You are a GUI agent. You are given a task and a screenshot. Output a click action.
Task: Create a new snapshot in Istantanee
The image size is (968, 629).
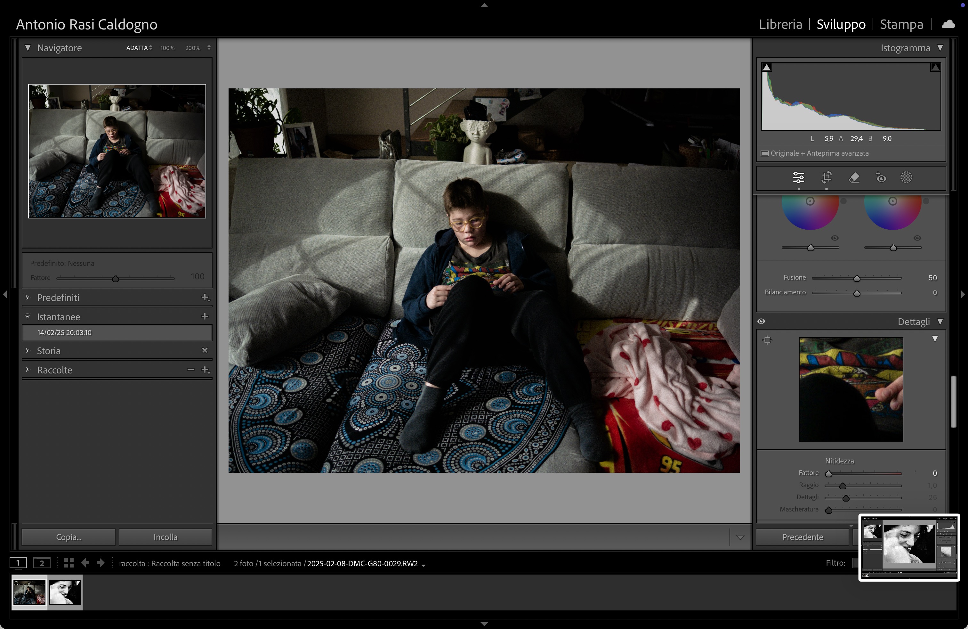[x=205, y=316]
